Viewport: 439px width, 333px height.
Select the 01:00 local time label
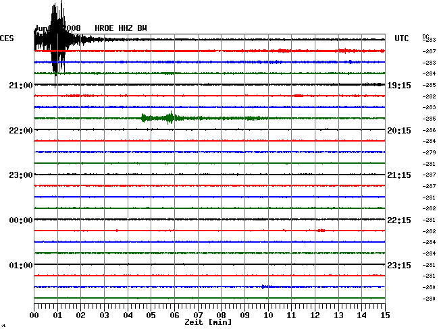point(21,265)
